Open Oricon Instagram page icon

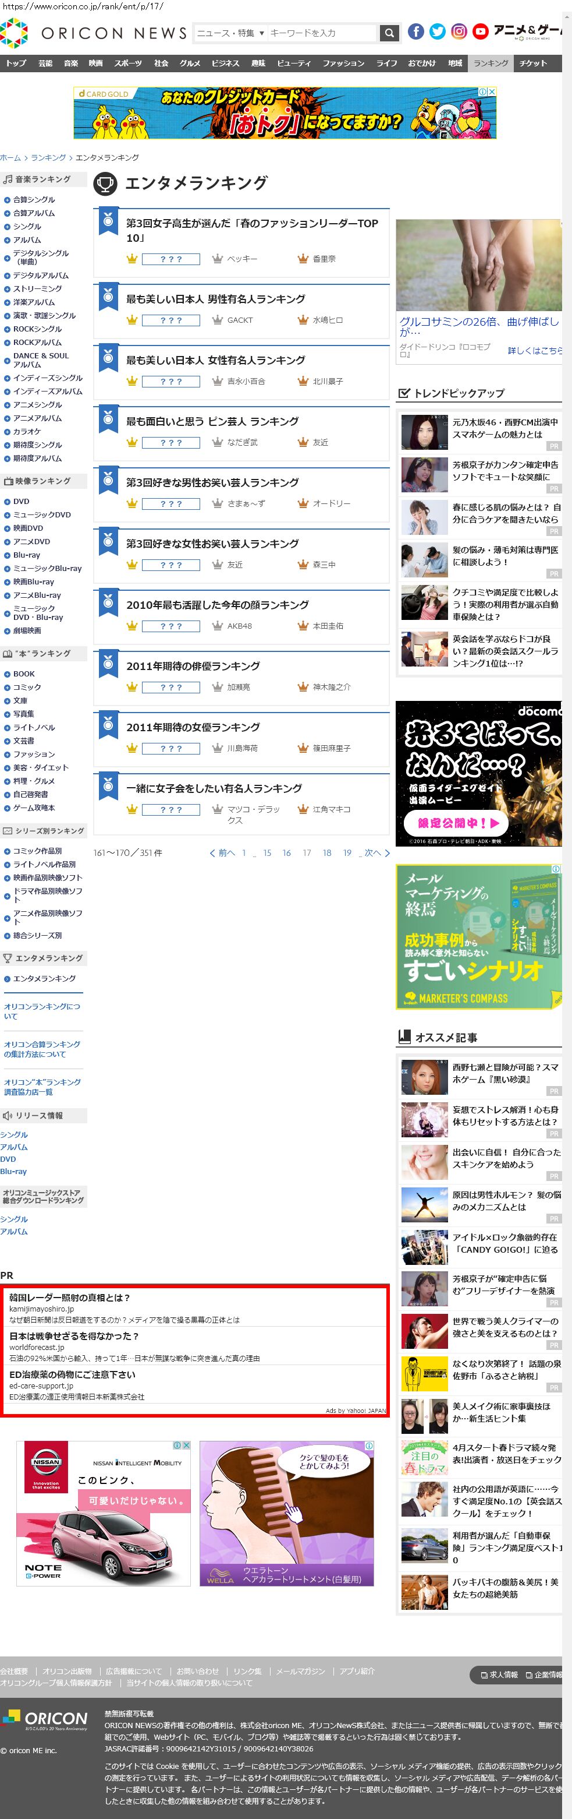[459, 31]
